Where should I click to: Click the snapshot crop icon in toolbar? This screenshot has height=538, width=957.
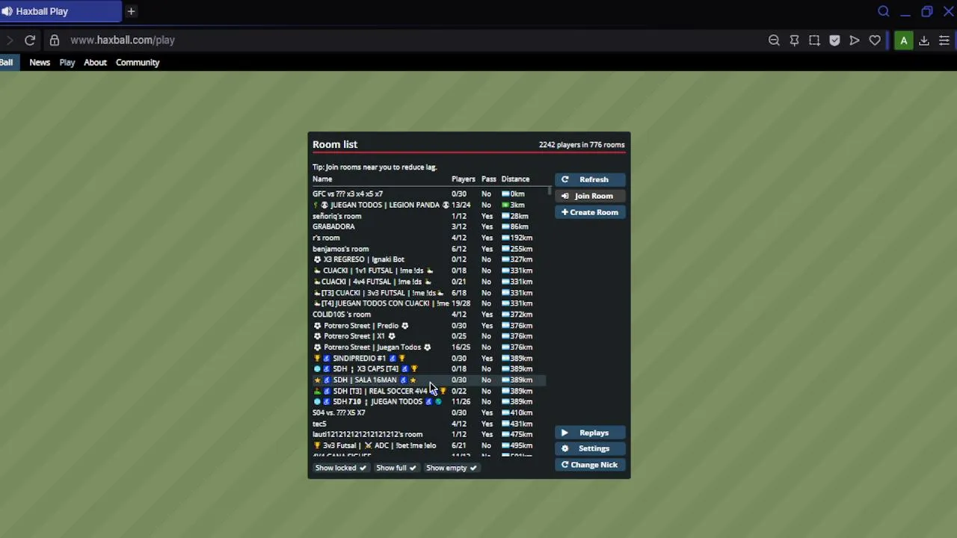coord(814,40)
